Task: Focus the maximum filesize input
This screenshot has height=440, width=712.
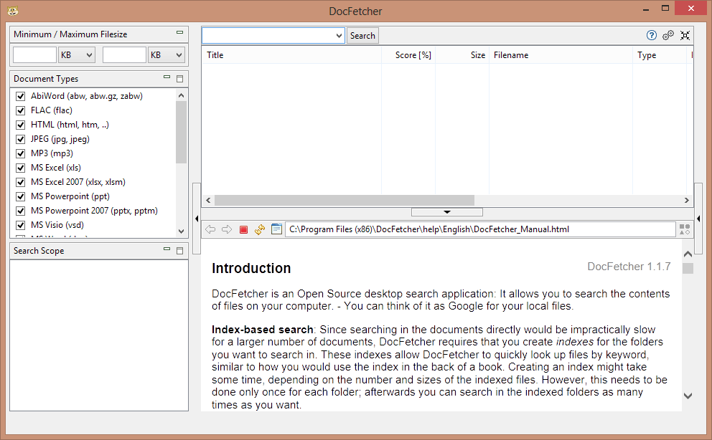Action: tap(124, 55)
